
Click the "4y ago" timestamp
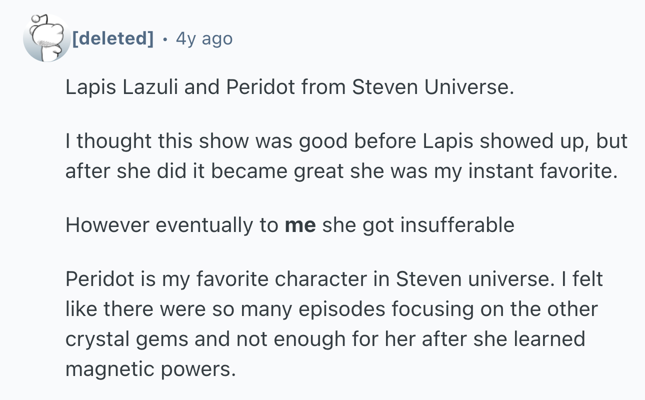[x=204, y=38]
